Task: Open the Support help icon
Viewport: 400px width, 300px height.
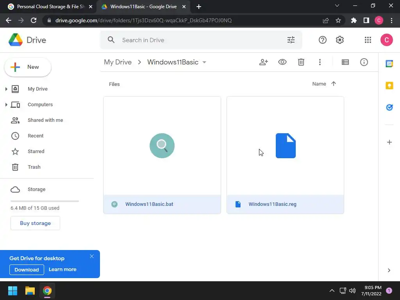Action: click(322, 40)
